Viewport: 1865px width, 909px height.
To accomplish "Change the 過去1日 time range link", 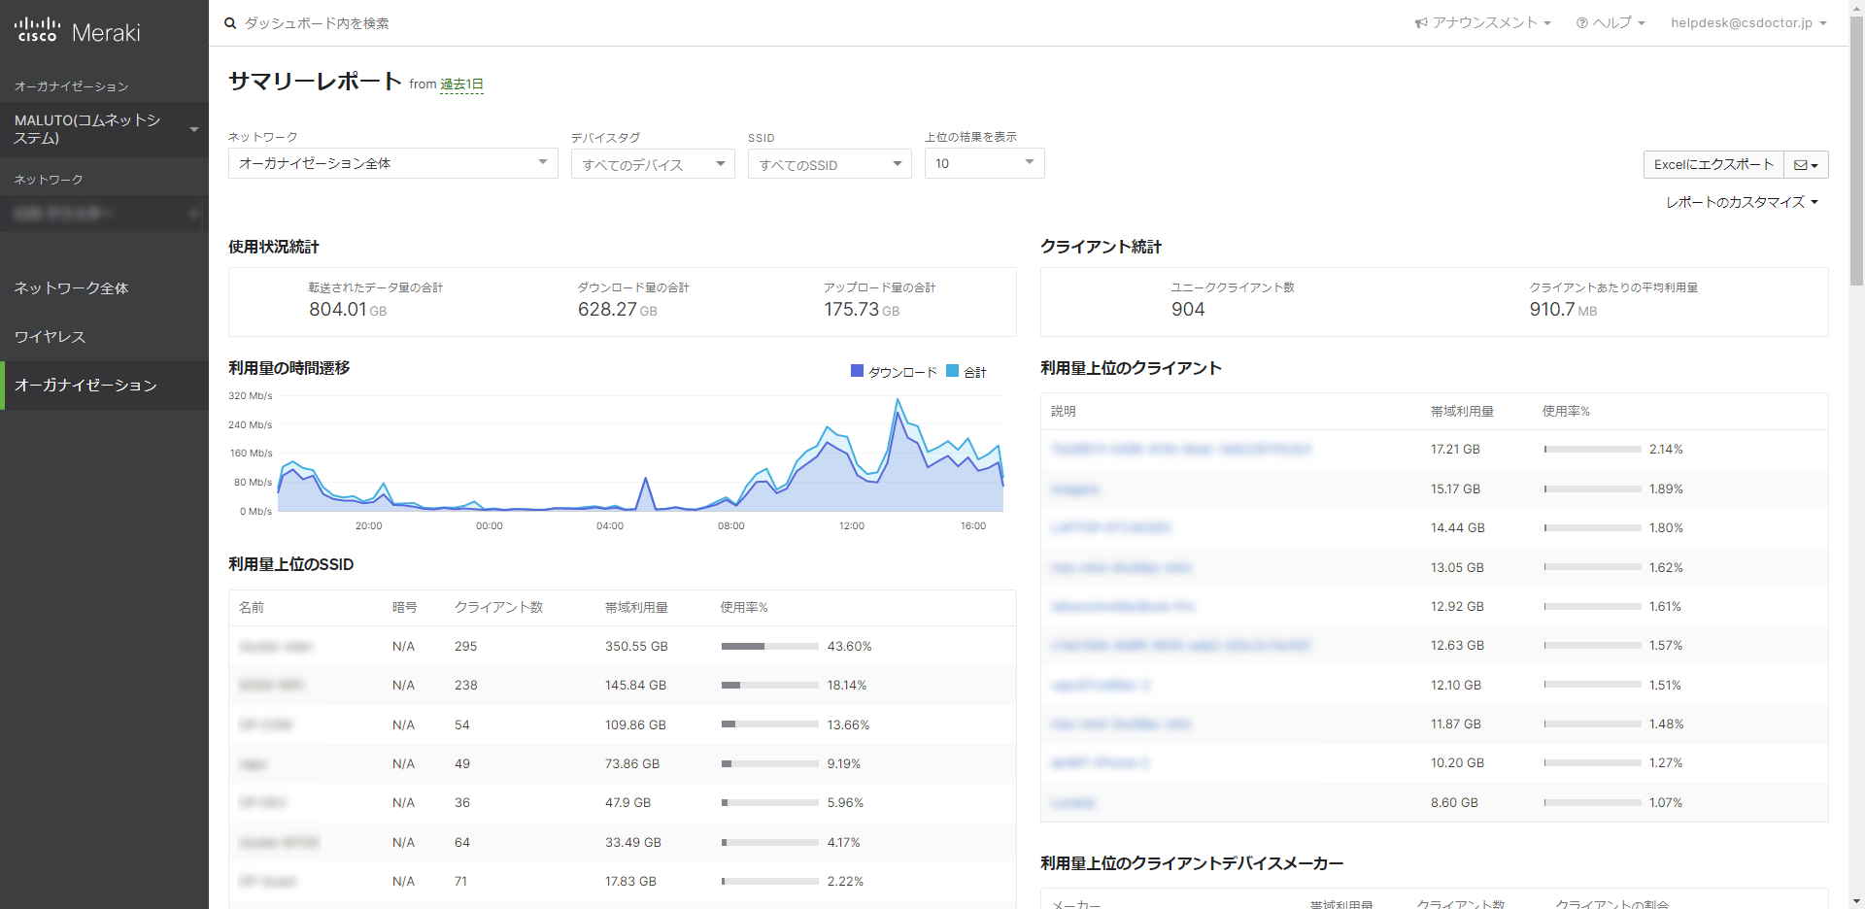I will 461,84.
